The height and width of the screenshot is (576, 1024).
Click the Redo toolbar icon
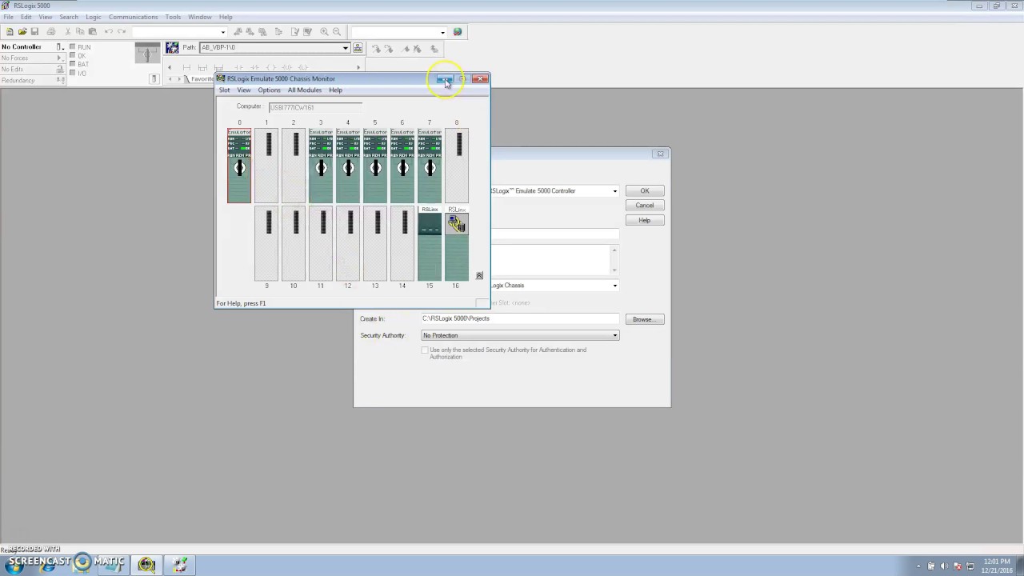pyautogui.click(x=122, y=32)
